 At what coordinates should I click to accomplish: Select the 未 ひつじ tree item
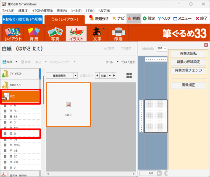21,145
